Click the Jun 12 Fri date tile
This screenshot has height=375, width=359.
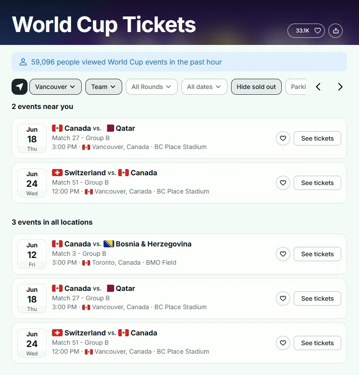pyautogui.click(x=32, y=254)
